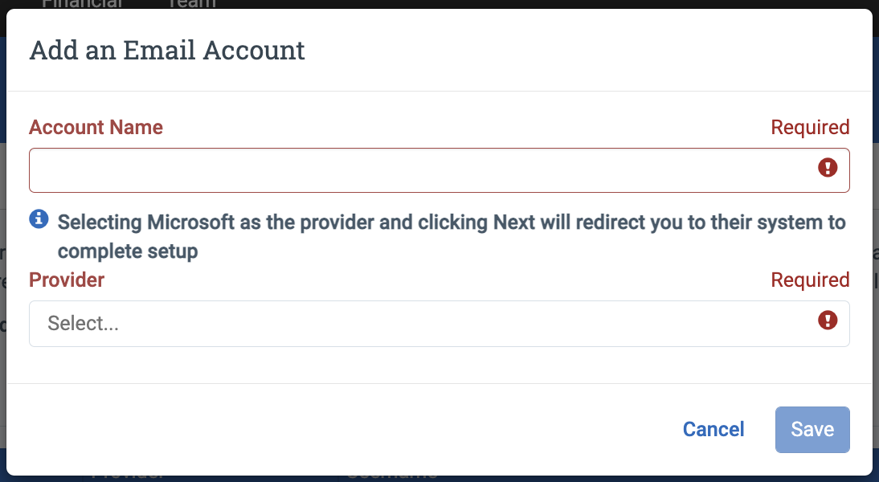The image size is (879, 482).
Task: Click the empty footer area left of Cancel
Action: pyautogui.click(x=337, y=429)
